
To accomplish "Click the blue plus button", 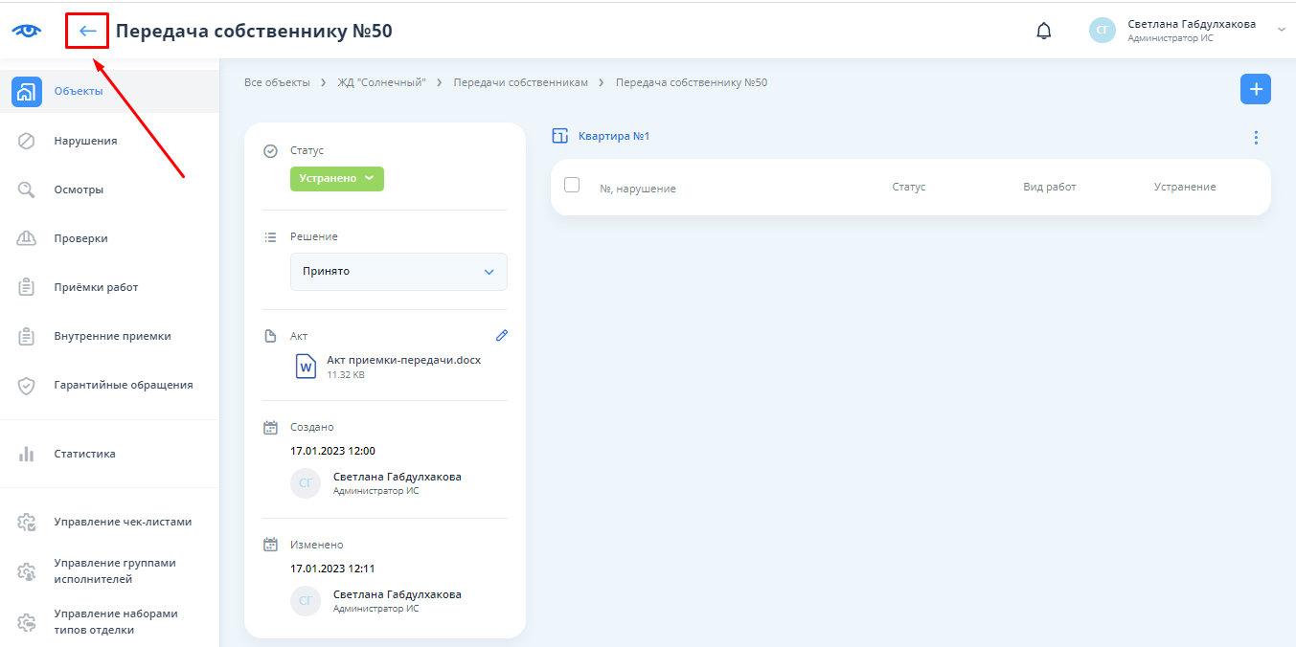I will coord(1255,89).
